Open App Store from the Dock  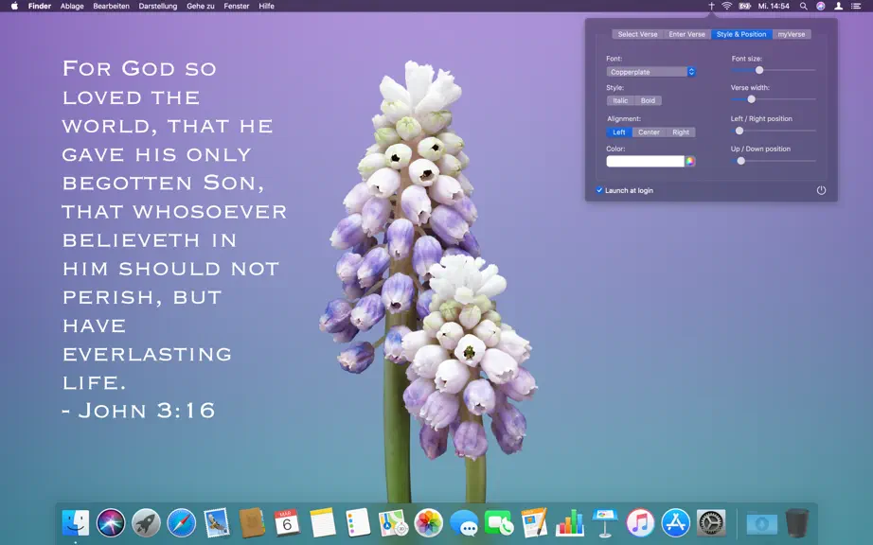pos(676,522)
